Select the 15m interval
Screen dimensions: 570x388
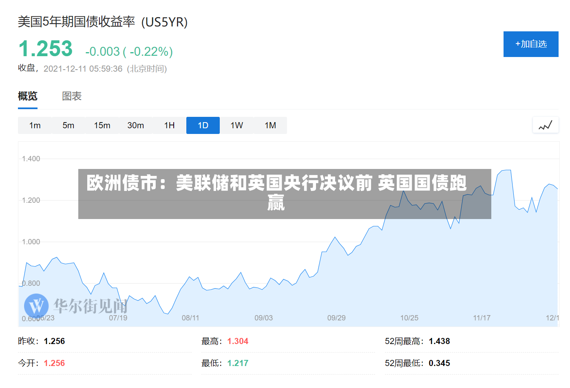coord(102,125)
